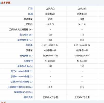The height and width of the screenshot is (103, 104).
Task: Click the 整车质保 link label
Action: click(x=28, y=97)
